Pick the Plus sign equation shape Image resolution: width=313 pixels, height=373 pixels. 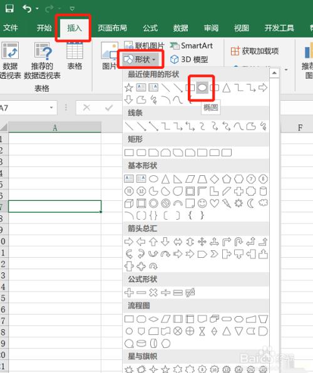click(129, 293)
